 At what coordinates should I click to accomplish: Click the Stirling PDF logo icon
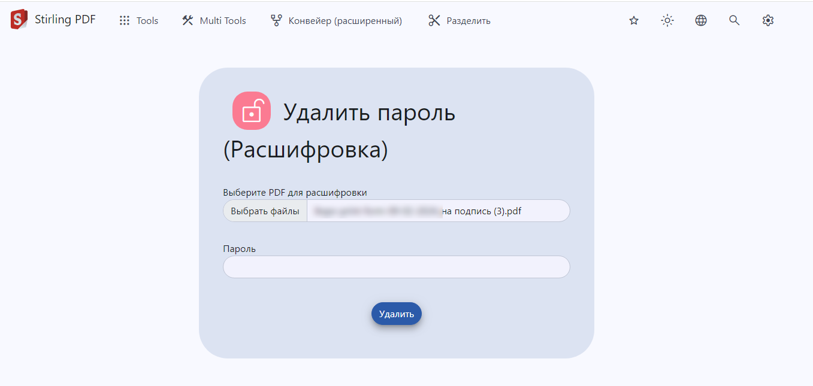[19, 20]
